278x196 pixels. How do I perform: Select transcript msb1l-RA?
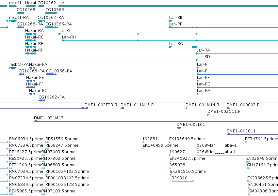pos(19,18)
